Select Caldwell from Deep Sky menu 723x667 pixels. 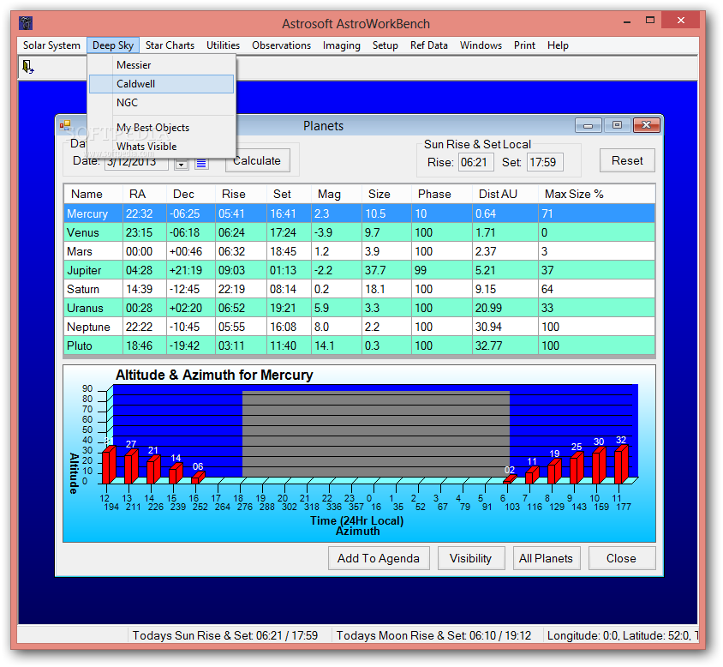(161, 84)
